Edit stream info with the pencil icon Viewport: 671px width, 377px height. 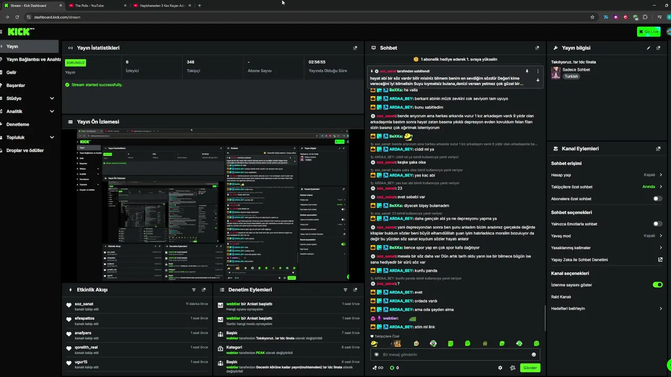pos(648,48)
